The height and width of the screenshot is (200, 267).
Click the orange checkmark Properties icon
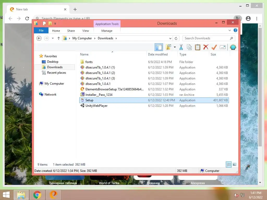point(214,47)
